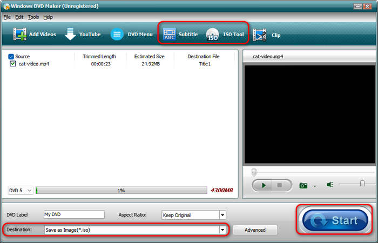The height and width of the screenshot is (243, 378).
Task: Open the File menu
Action: coord(7,17)
